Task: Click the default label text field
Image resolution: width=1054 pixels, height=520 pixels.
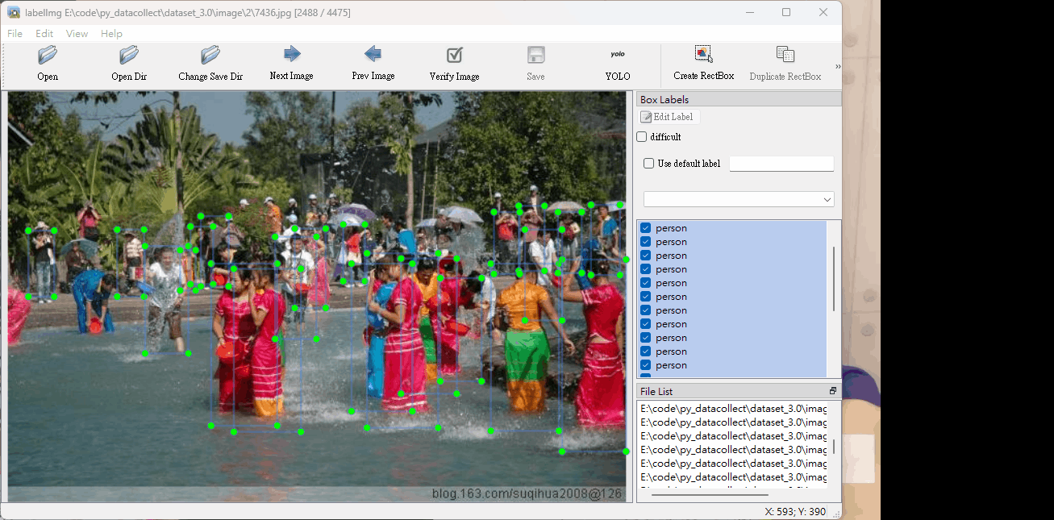Action: [781, 164]
